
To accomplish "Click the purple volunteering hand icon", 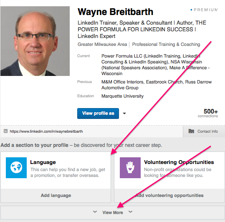I will 130,168.
